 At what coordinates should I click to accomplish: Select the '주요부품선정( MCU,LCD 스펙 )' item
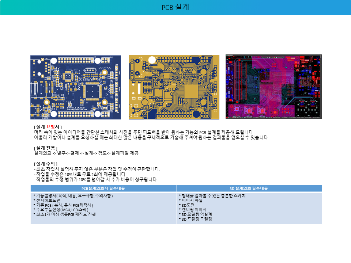61,210
